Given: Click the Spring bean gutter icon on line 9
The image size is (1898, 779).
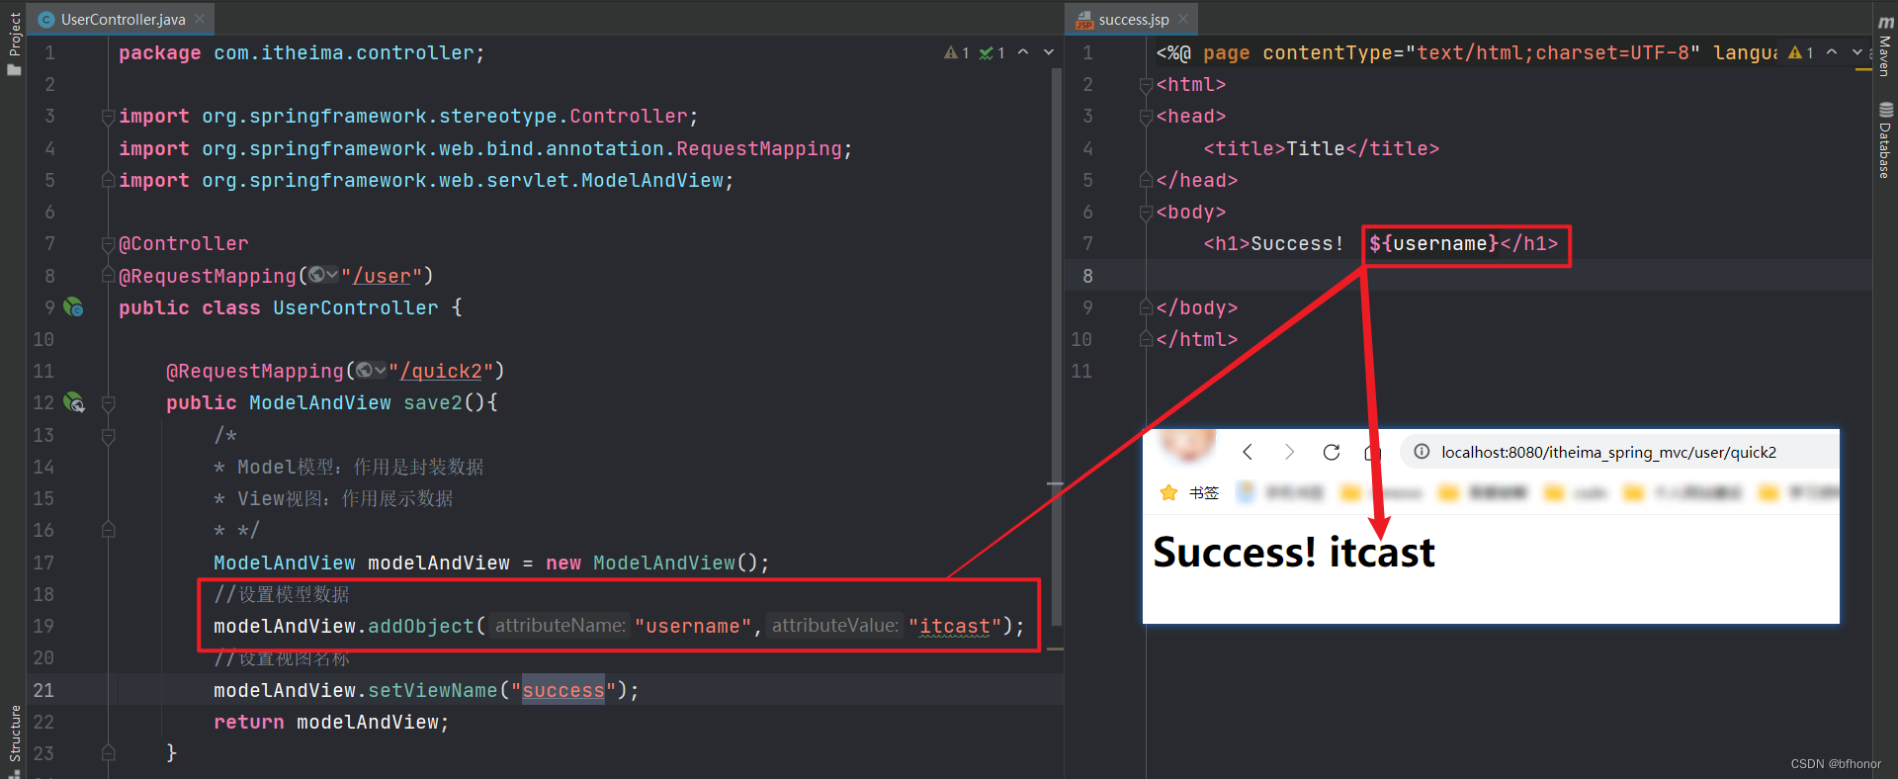Looking at the screenshot, I should tap(73, 307).
